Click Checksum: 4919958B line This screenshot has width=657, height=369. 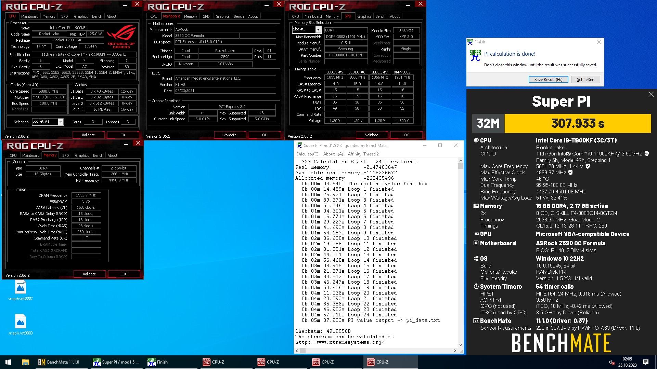click(x=323, y=331)
